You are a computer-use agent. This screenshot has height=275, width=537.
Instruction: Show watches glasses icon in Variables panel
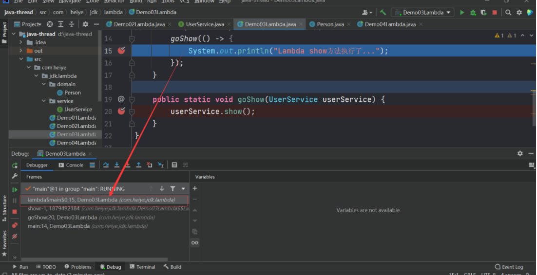[x=195, y=243]
